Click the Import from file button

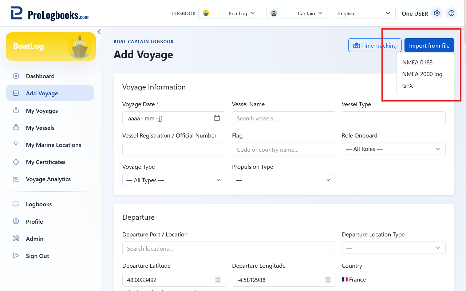pos(429,45)
